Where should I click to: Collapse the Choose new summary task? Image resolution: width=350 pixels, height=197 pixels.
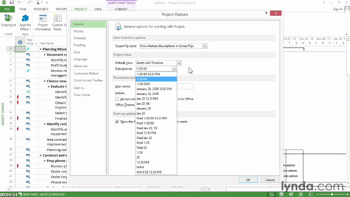(x=44, y=81)
